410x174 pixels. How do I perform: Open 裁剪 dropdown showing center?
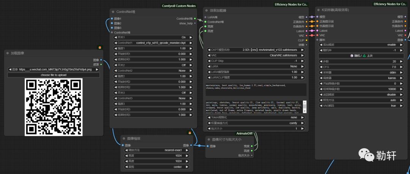[x=157, y=167]
